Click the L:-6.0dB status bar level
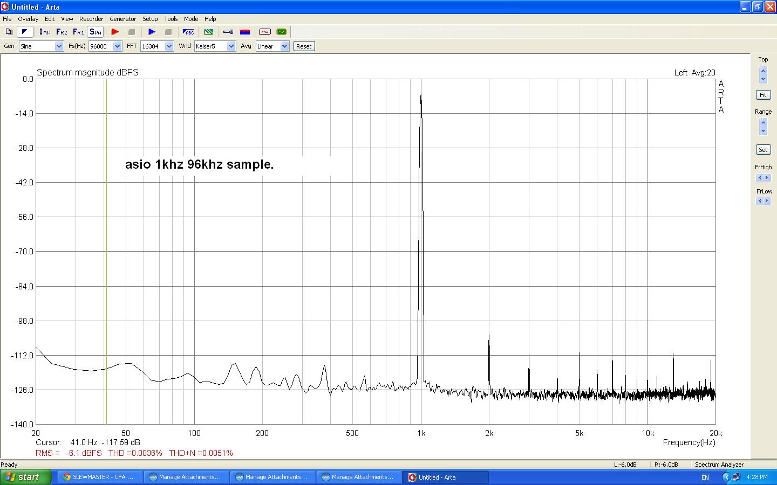Viewport: 777px width, 485px height. click(625, 465)
